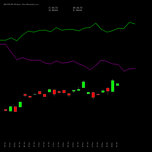Click the '26 Nov' date label
This screenshot has width=152, height=152.
pyautogui.click(x=88, y=145)
